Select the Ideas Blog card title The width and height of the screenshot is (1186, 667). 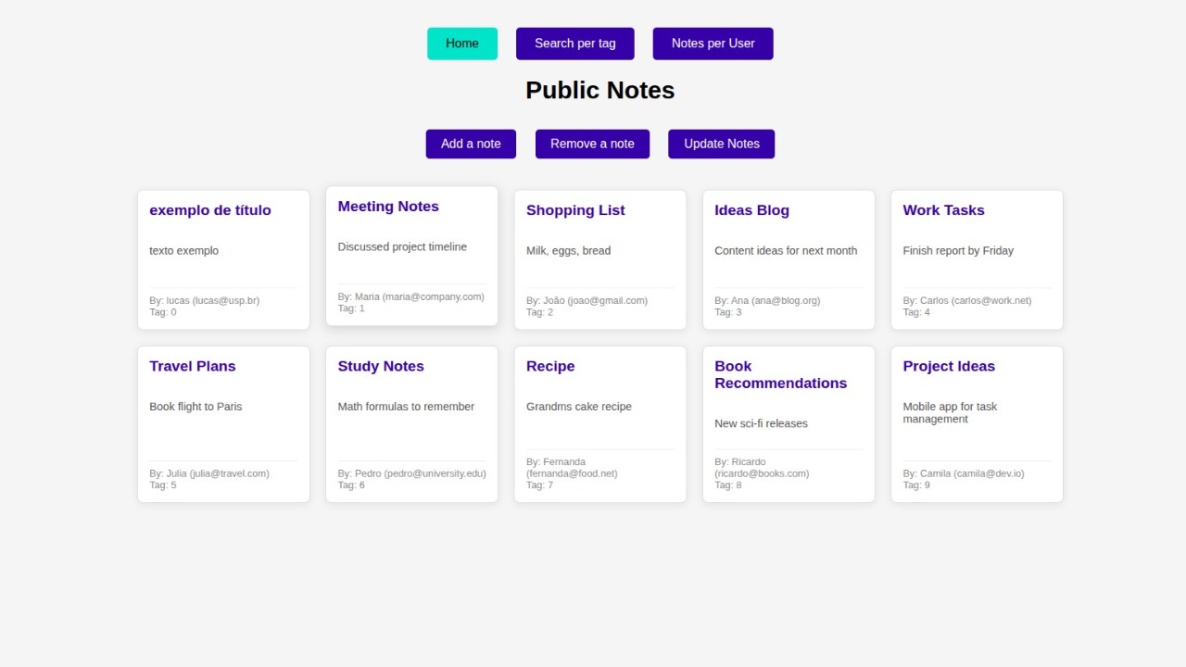[752, 210]
